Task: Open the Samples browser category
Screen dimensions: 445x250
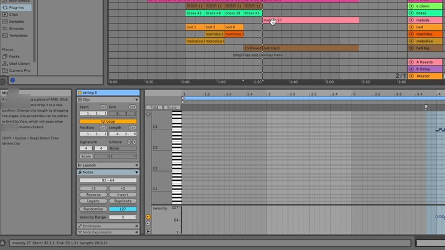Action: 16,22
